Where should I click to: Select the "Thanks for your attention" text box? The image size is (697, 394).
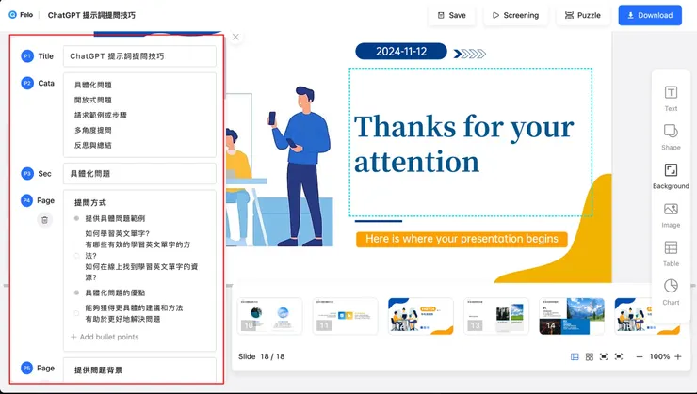tap(470, 142)
